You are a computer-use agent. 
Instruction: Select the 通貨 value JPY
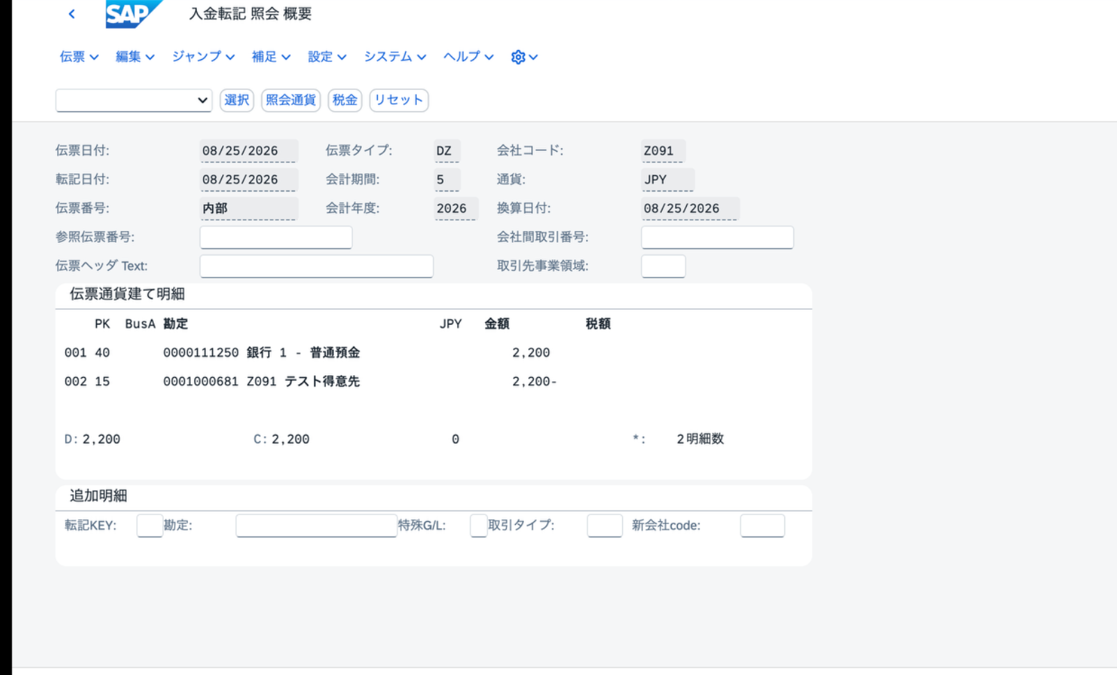(667, 180)
